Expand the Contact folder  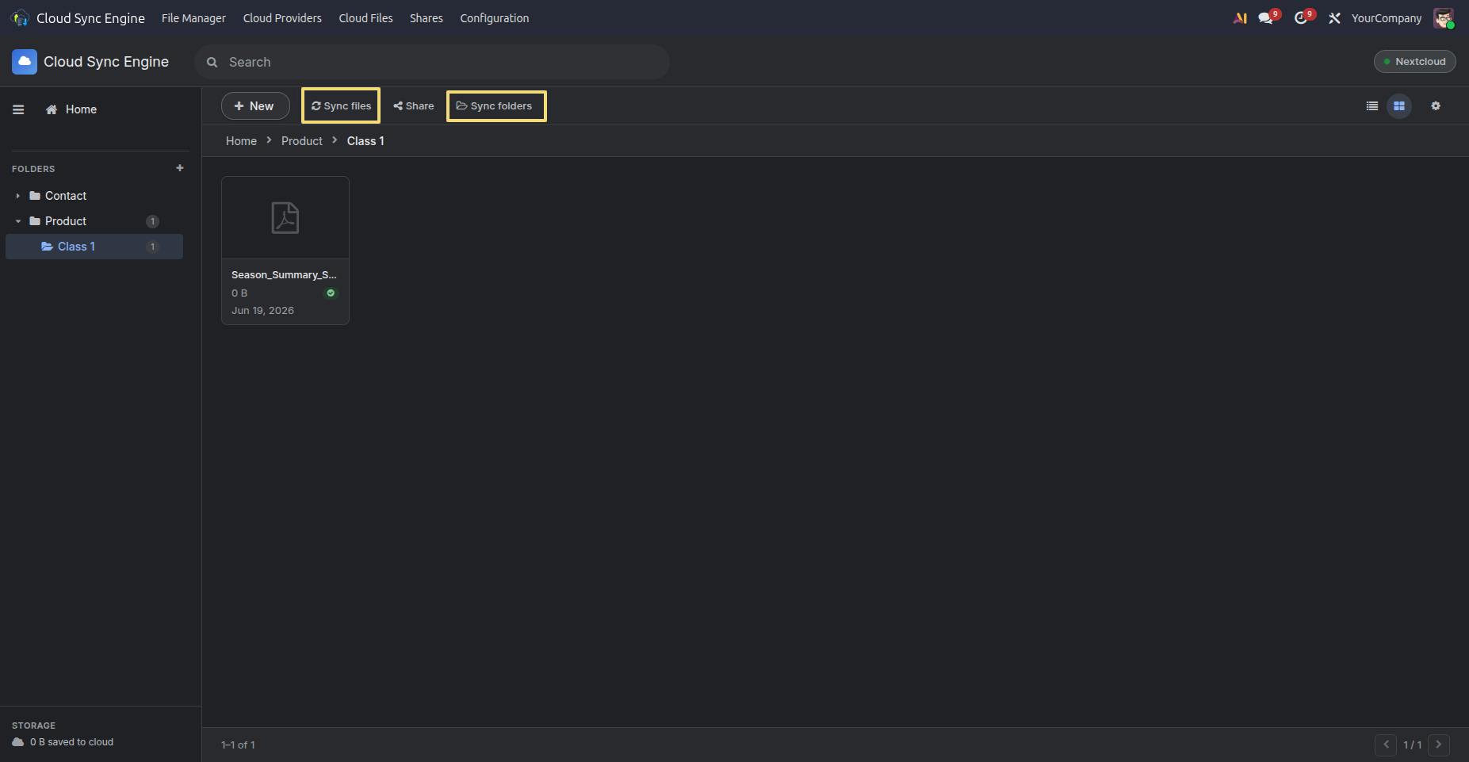pos(18,196)
